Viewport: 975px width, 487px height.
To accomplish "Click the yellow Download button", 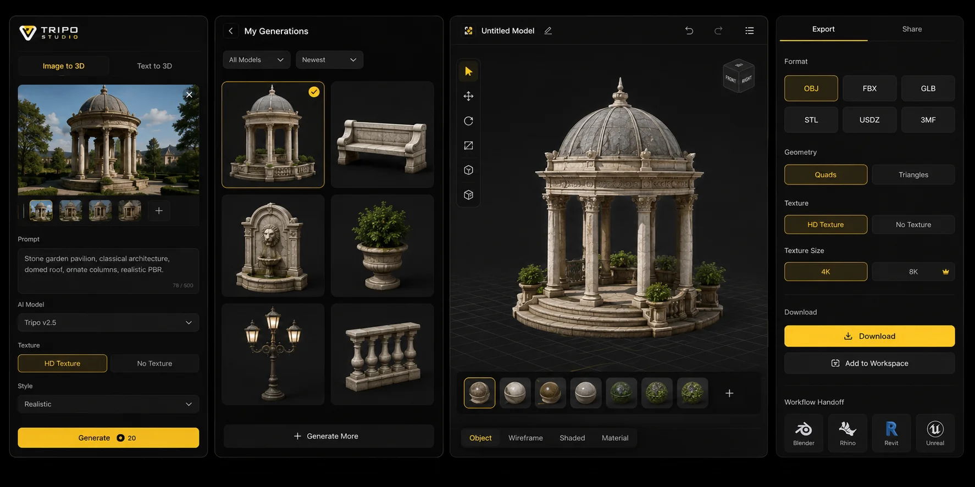I will click(869, 336).
